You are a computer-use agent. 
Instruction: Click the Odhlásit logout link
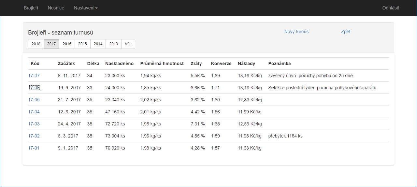[391, 8]
